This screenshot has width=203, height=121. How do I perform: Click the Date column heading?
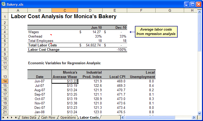coord(40,77)
